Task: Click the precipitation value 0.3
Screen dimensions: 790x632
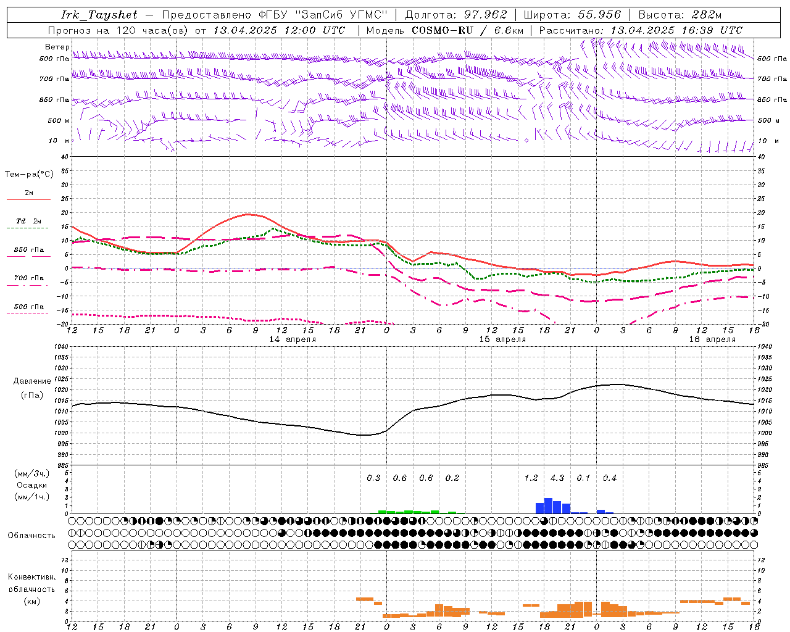Action: [x=373, y=478]
